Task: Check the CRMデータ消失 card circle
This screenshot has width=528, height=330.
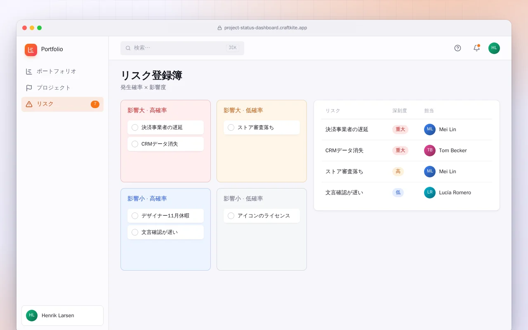Action: 135,144
